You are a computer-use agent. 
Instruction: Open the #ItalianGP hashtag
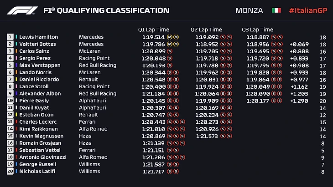pyautogui.click(x=307, y=10)
